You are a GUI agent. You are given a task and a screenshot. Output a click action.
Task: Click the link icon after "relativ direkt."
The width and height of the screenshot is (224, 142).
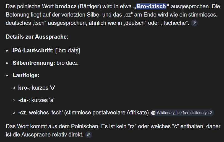point(88,135)
